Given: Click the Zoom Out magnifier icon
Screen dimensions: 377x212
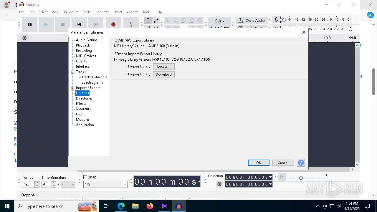Looking at the screenshot, I should tap(176, 21).
